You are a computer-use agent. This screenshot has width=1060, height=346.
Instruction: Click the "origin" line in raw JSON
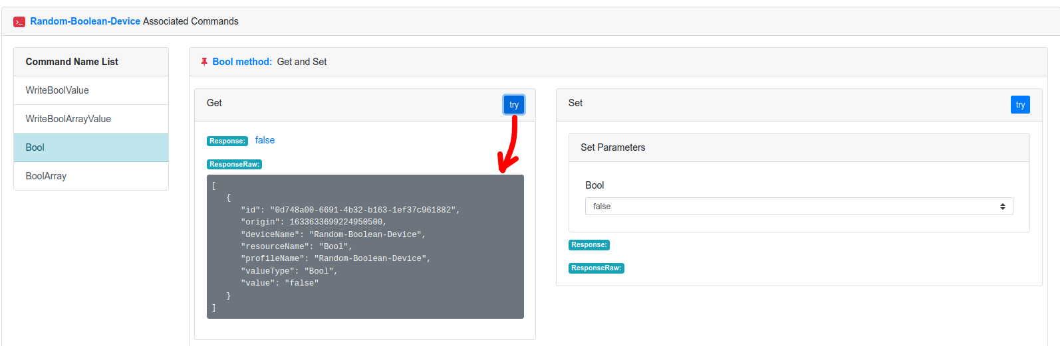tap(313, 222)
